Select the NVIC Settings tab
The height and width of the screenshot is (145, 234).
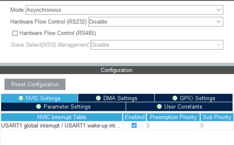39,98
